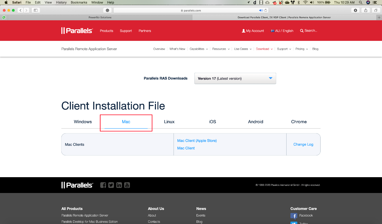Select the Android client tab
382x224 pixels.
pyautogui.click(x=256, y=122)
